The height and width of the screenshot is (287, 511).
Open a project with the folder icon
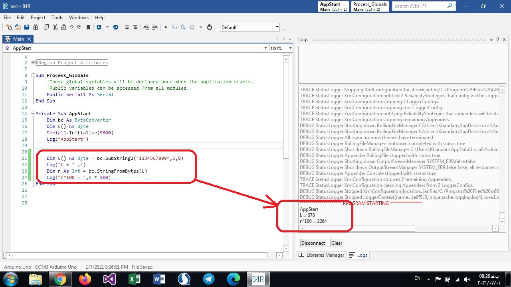pos(18,27)
